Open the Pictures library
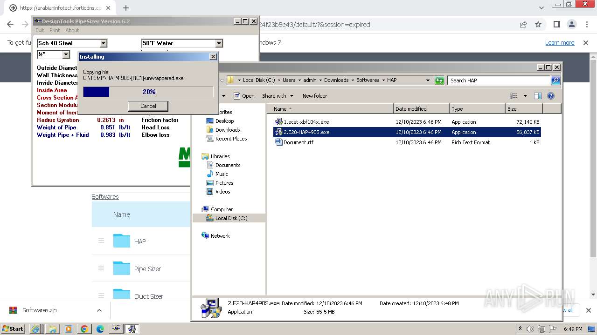This screenshot has width=597, height=335. click(224, 183)
